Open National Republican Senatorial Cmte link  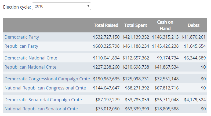(41, 109)
